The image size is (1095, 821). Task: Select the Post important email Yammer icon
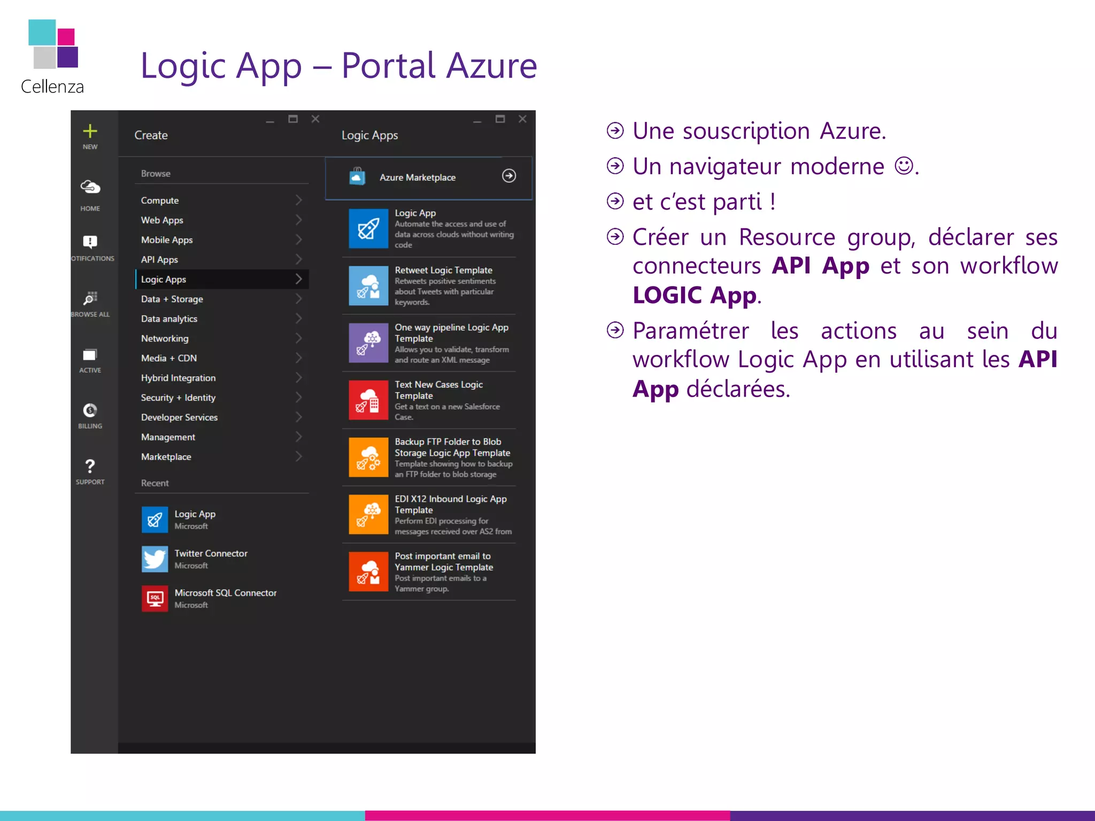click(x=368, y=571)
